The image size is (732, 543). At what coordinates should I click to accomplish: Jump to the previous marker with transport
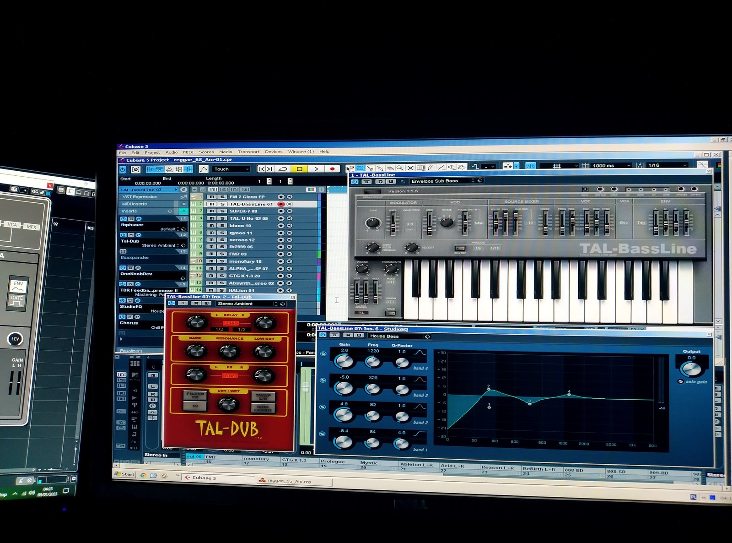[x=261, y=169]
